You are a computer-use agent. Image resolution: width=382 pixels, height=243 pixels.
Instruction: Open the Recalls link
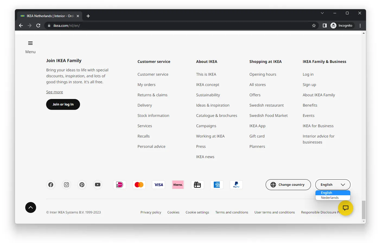coord(144,136)
